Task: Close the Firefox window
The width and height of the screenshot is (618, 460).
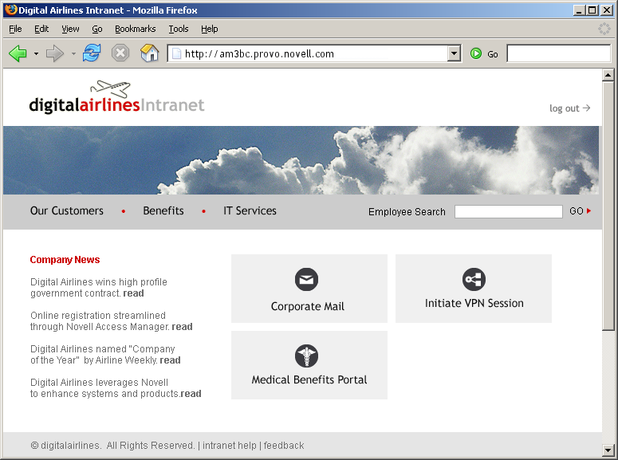Action: (606, 10)
